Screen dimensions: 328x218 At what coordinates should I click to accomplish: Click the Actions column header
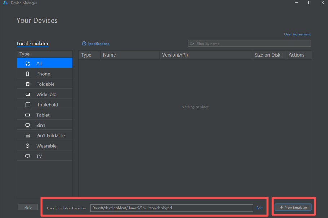tap(299, 55)
